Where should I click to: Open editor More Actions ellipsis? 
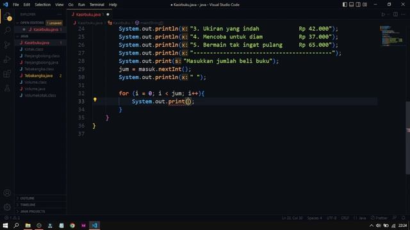click(x=403, y=14)
